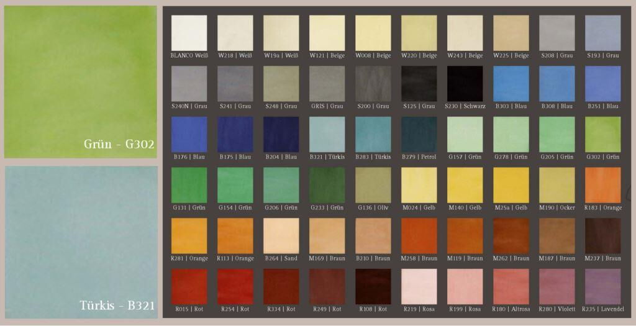This screenshot has height=326, width=636.
Task: Choose the G136 Oliv swatch
Action: point(373,185)
